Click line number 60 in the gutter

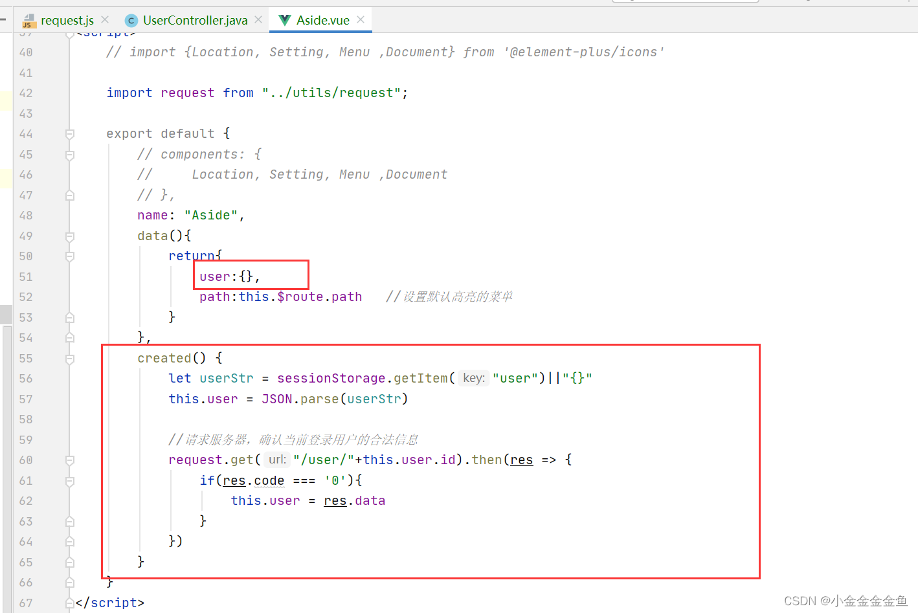coord(26,460)
